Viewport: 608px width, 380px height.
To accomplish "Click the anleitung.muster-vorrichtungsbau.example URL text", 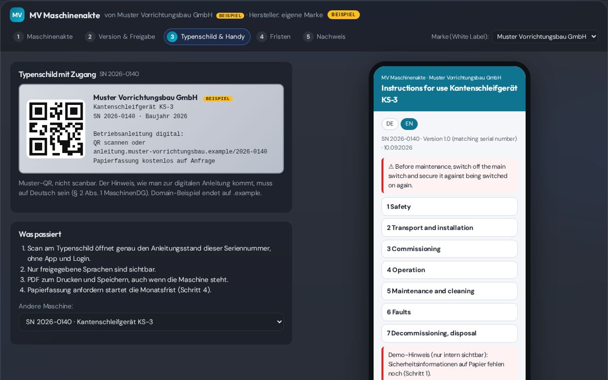I will point(180,152).
